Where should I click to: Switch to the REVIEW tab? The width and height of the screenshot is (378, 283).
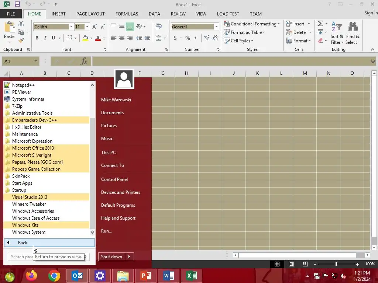(178, 14)
